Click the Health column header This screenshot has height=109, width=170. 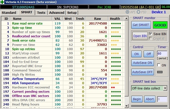click(115, 19)
